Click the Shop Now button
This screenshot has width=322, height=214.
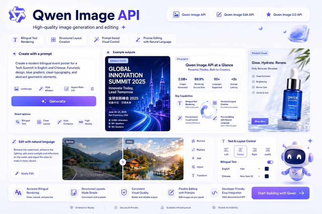(260, 121)
